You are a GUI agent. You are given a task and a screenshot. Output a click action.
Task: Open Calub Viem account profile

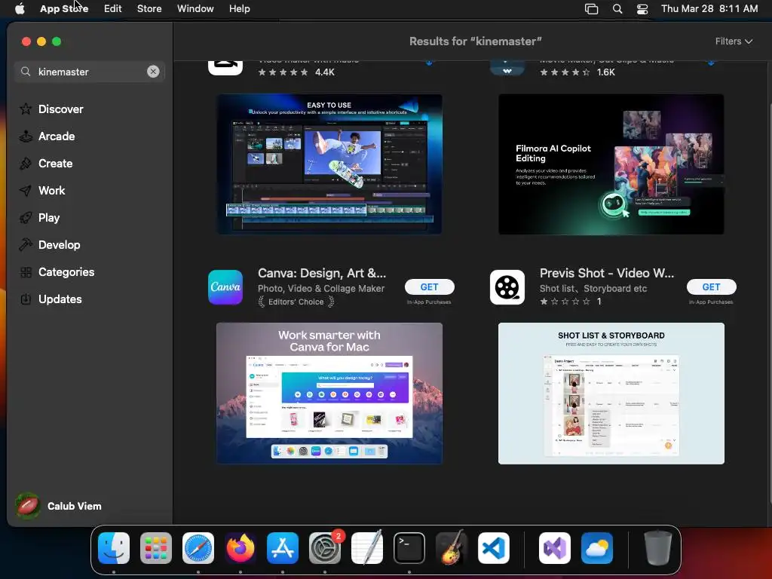58,506
